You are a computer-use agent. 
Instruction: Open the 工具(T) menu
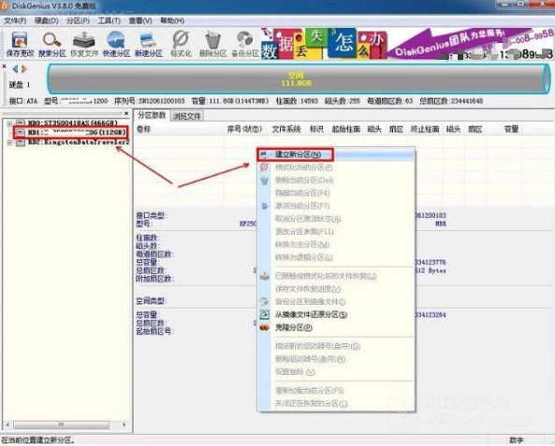[x=109, y=21]
